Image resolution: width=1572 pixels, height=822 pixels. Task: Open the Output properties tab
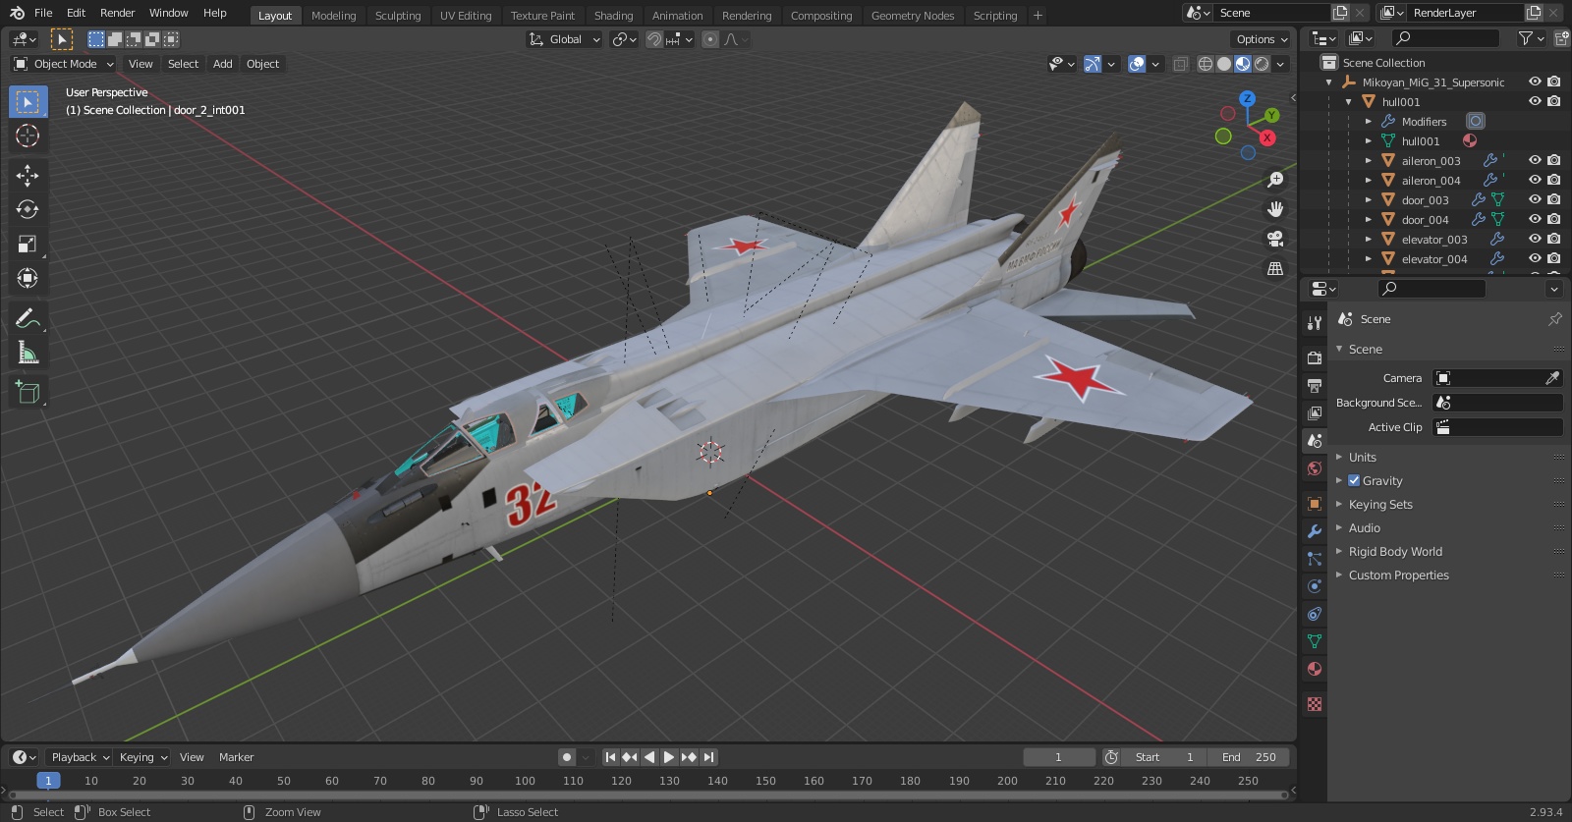(1315, 386)
